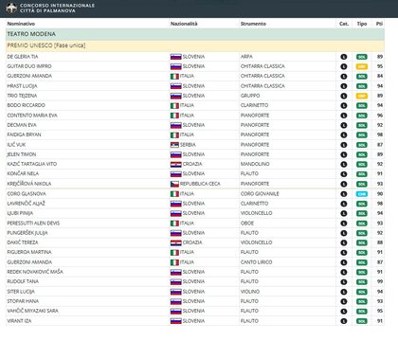Click the Tipo column header
Image resolution: width=398 pixels, height=341 pixels.
(362, 24)
